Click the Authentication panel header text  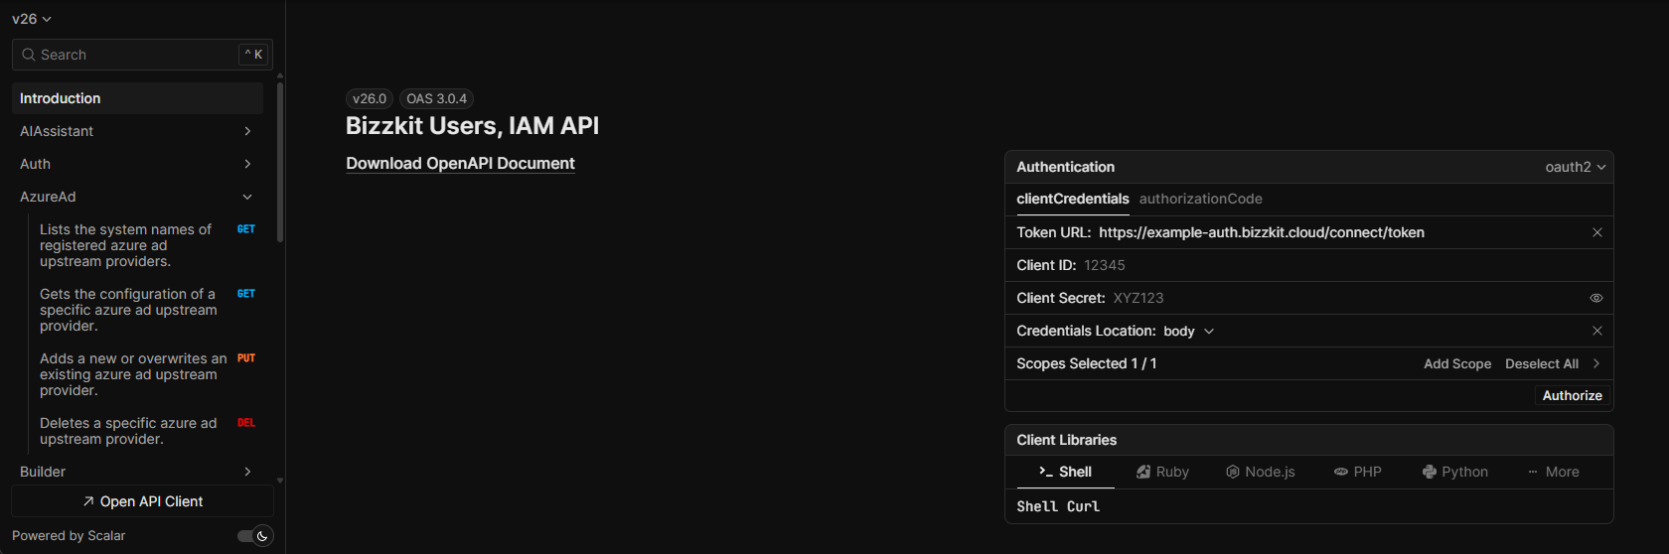point(1065,167)
